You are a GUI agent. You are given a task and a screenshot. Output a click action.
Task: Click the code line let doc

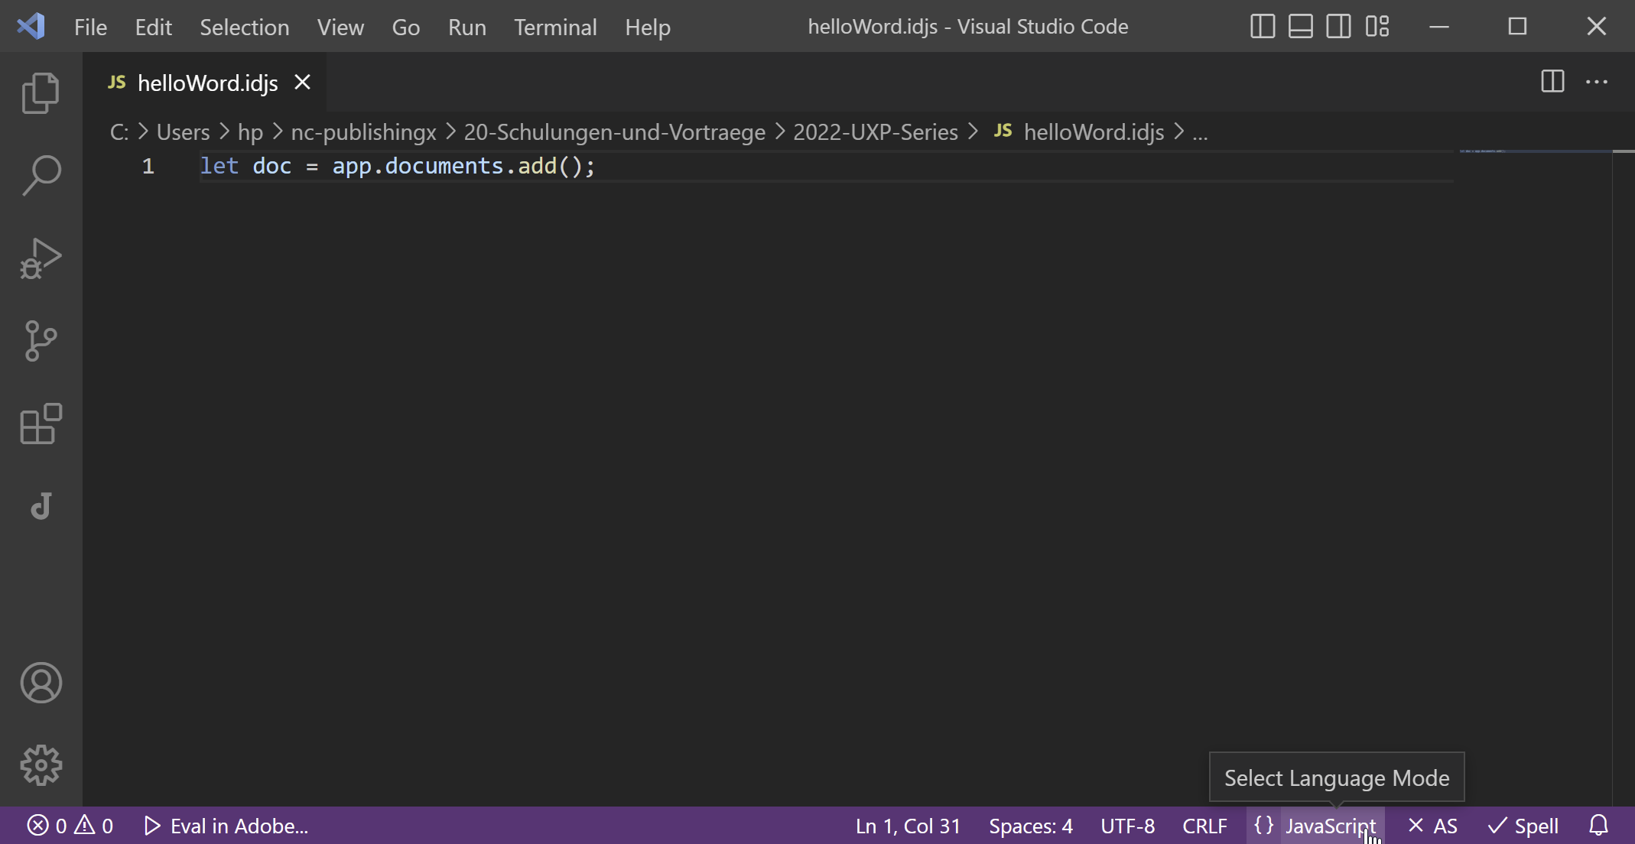[397, 166]
